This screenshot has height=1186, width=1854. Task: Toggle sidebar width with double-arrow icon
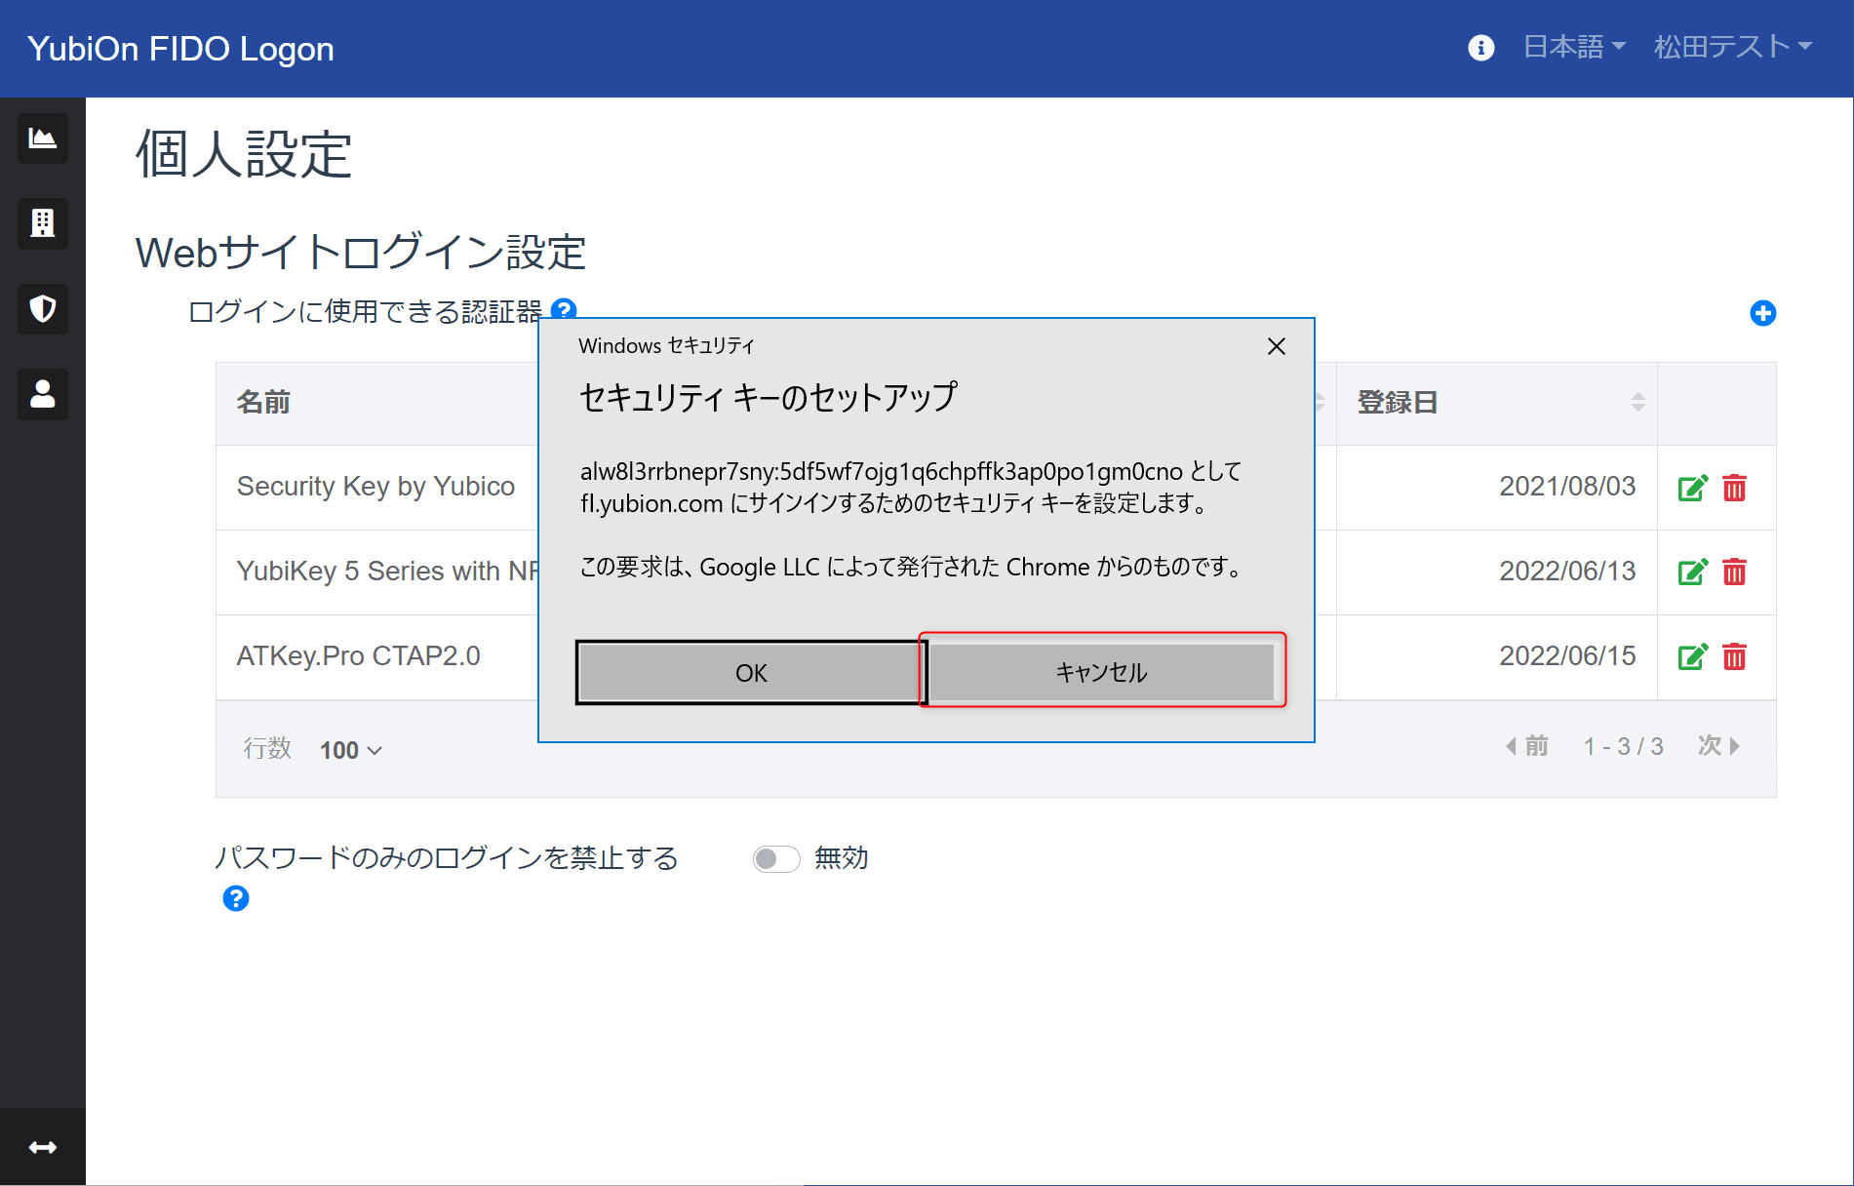pyautogui.click(x=43, y=1147)
